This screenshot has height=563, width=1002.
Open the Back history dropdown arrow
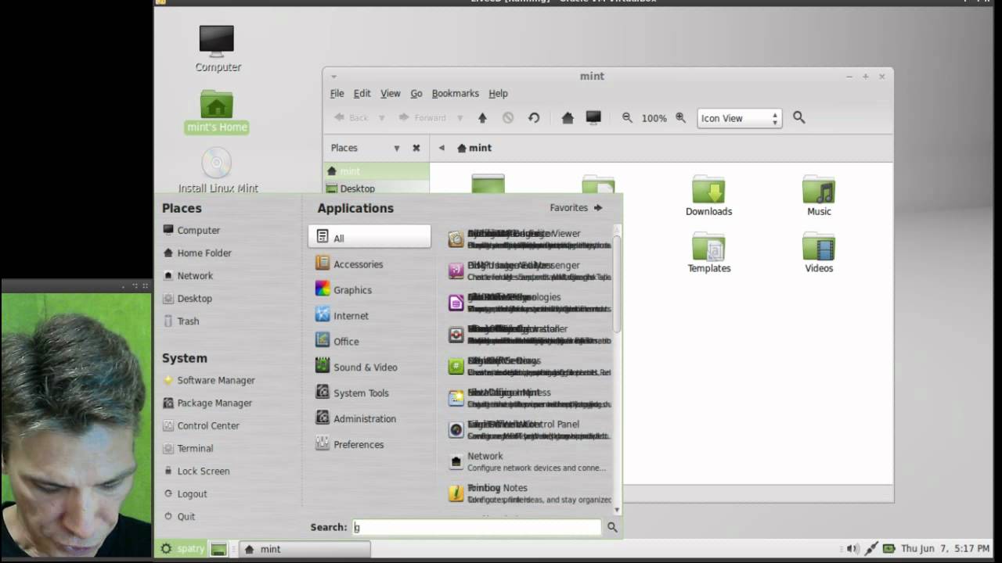[382, 118]
